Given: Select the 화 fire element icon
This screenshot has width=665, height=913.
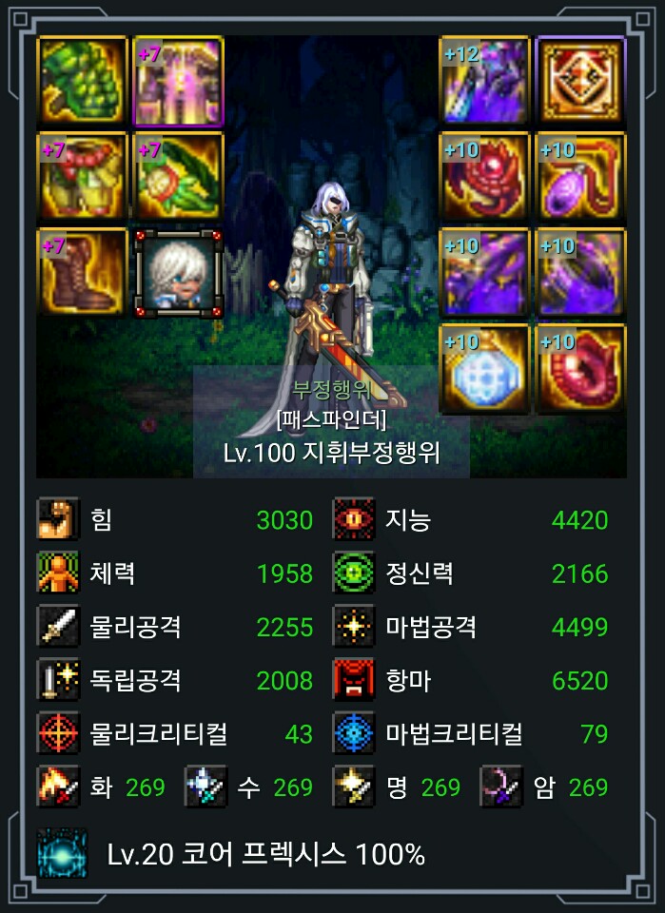Looking at the screenshot, I should click(x=58, y=787).
